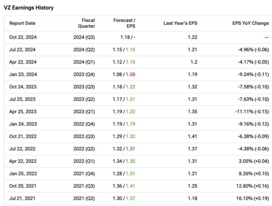Click report date 'Oct 21, 2022'
The height and width of the screenshot is (206, 272).
tap(23, 136)
